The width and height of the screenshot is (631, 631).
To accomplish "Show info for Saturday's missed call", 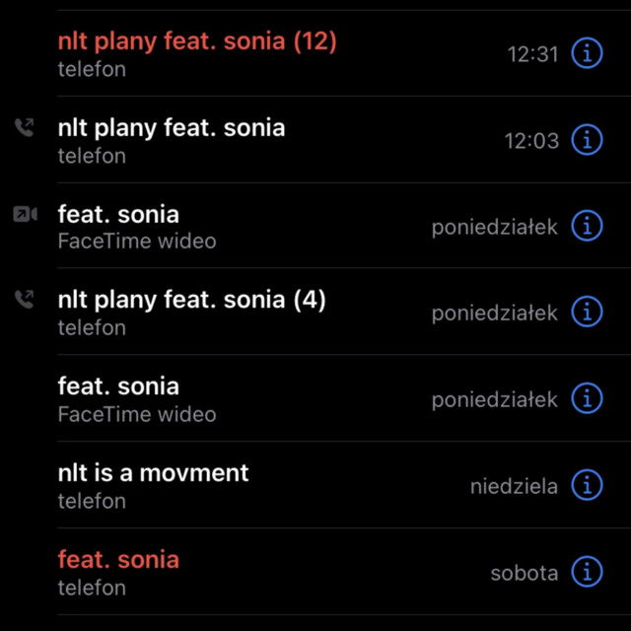I will click(x=587, y=572).
